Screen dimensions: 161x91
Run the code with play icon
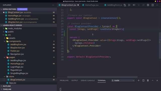[129, 5]
